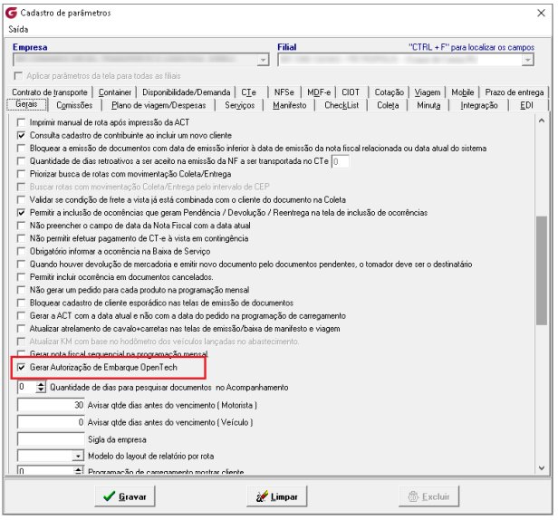The width and height of the screenshot is (558, 520).
Task: Open the Manifesto tab
Action: point(289,105)
